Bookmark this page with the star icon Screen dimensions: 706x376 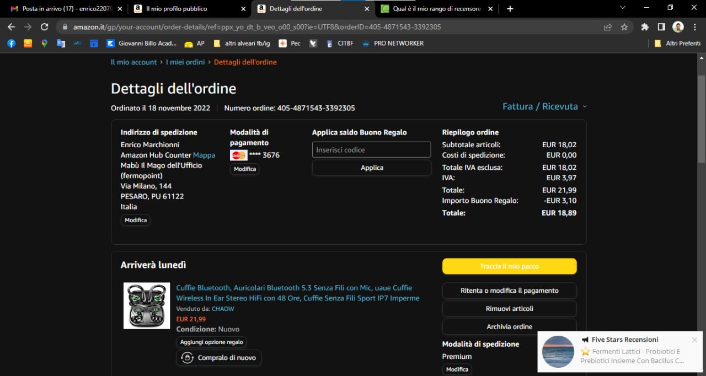[x=624, y=27]
